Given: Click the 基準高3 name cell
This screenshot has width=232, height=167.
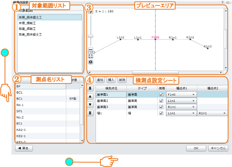Looking at the screenshot, I should click(111, 107).
